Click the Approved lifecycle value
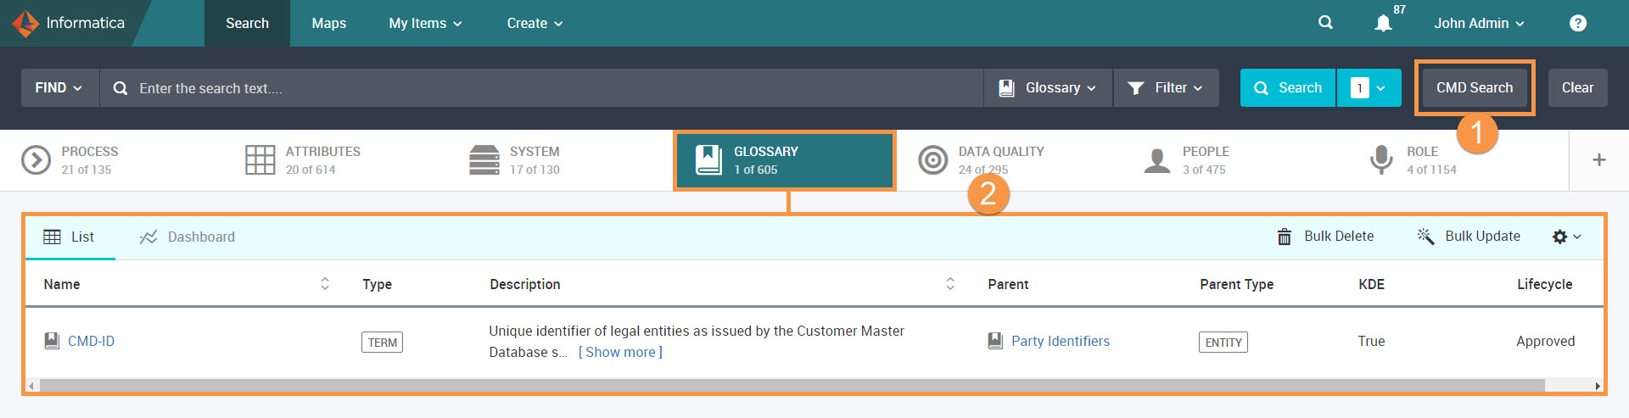 pyautogui.click(x=1545, y=341)
